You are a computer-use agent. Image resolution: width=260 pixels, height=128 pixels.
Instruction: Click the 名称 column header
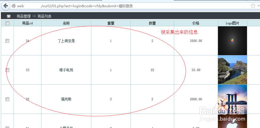click(66, 23)
